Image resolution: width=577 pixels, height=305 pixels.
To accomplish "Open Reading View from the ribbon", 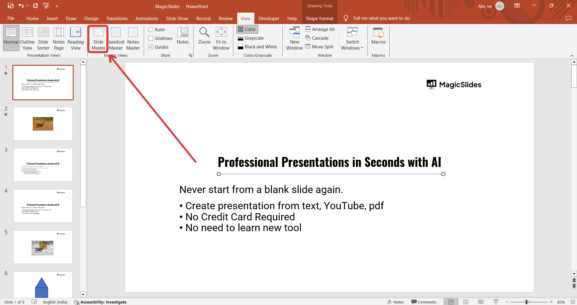I will pos(75,38).
